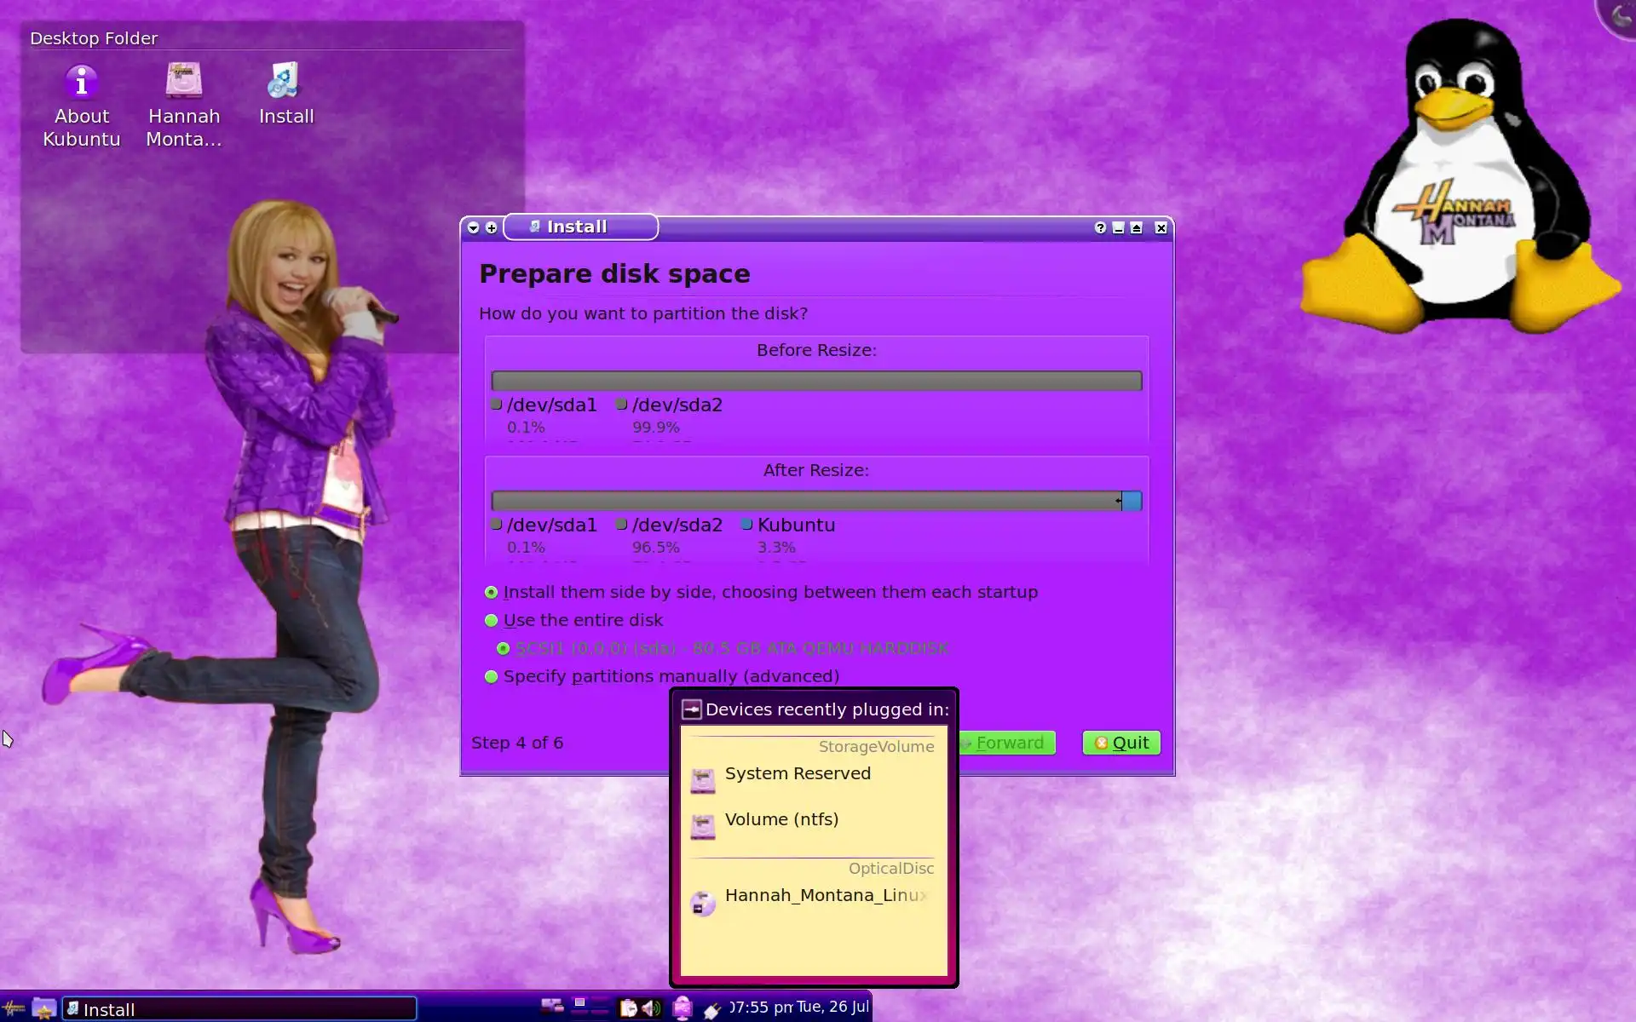The height and width of the screenshot is (1022, 1636).
Task: Click the favorites folder panel icon
Action: (x=44, y=1009)
